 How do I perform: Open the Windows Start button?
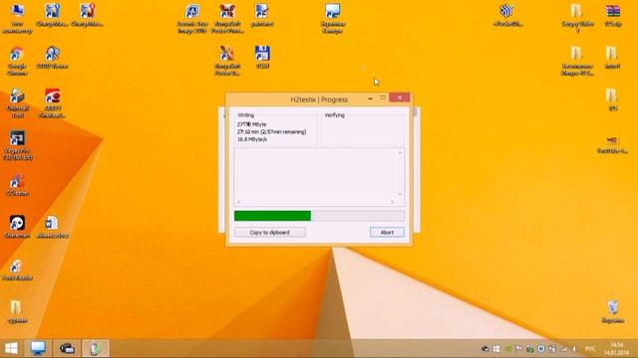click(x=11, y=348)
